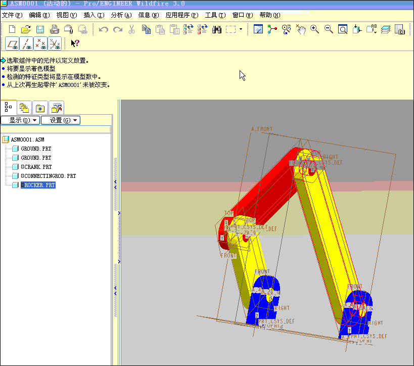Copy selection with the copy icon

(x=146, y=29)
